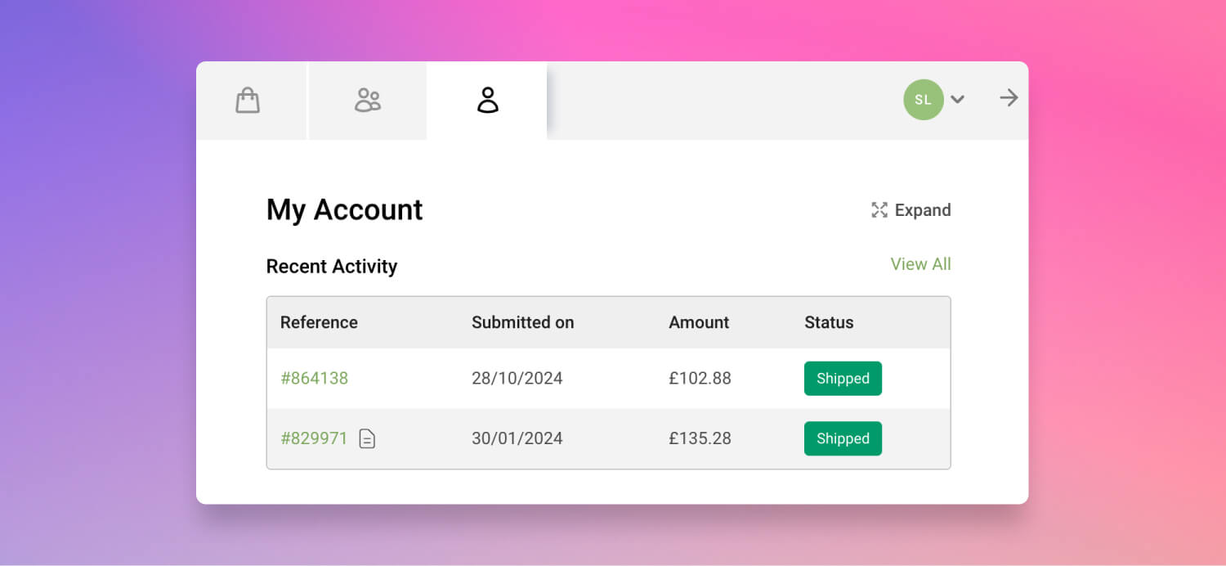Open the shopping bag tab
The height and width of the screenshot is (566, 1226).
point(248,101)
